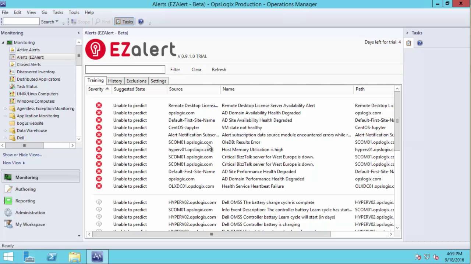Open Discovered Inventory view icon
The image size is (471, 264).
13,72
